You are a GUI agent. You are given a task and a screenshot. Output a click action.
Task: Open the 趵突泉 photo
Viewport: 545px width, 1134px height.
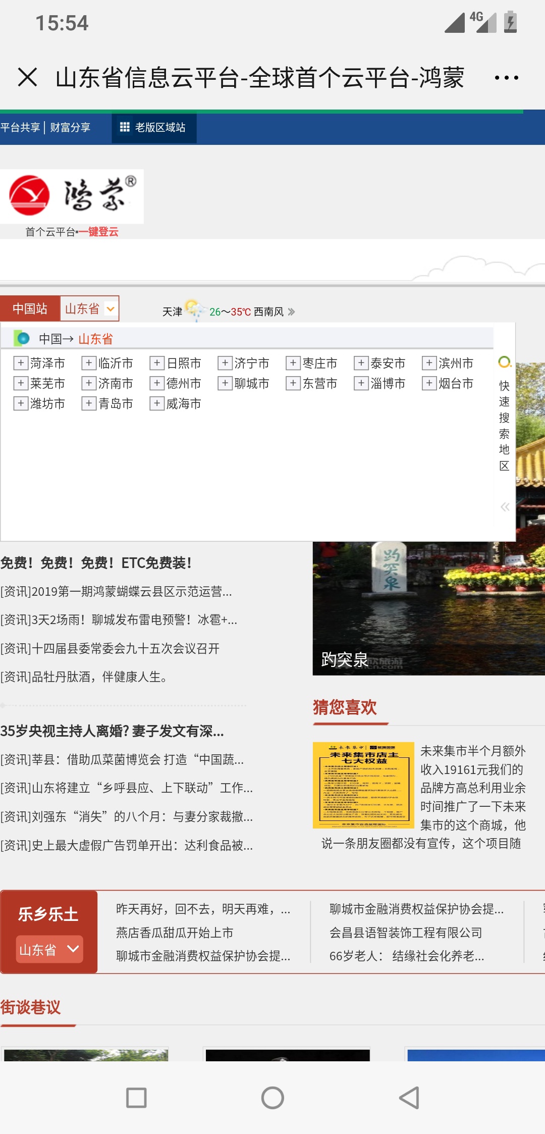pyautogui.click(x=429, y=608)
